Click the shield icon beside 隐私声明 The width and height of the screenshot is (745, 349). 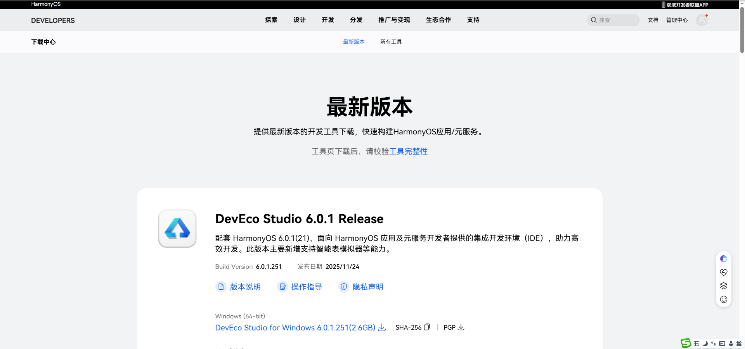(x=344, y=287)
